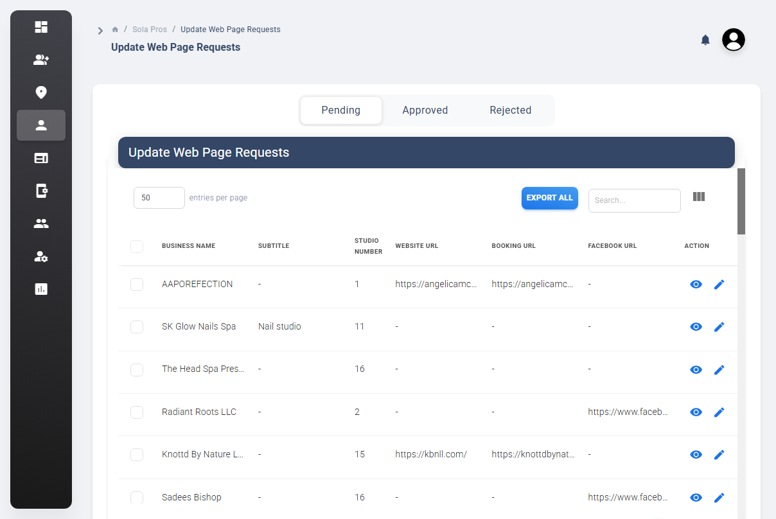Click the 'Nail studio' subtitle cell
The image size is (776, 519).
pyautogui.click(x=279, y=326)
